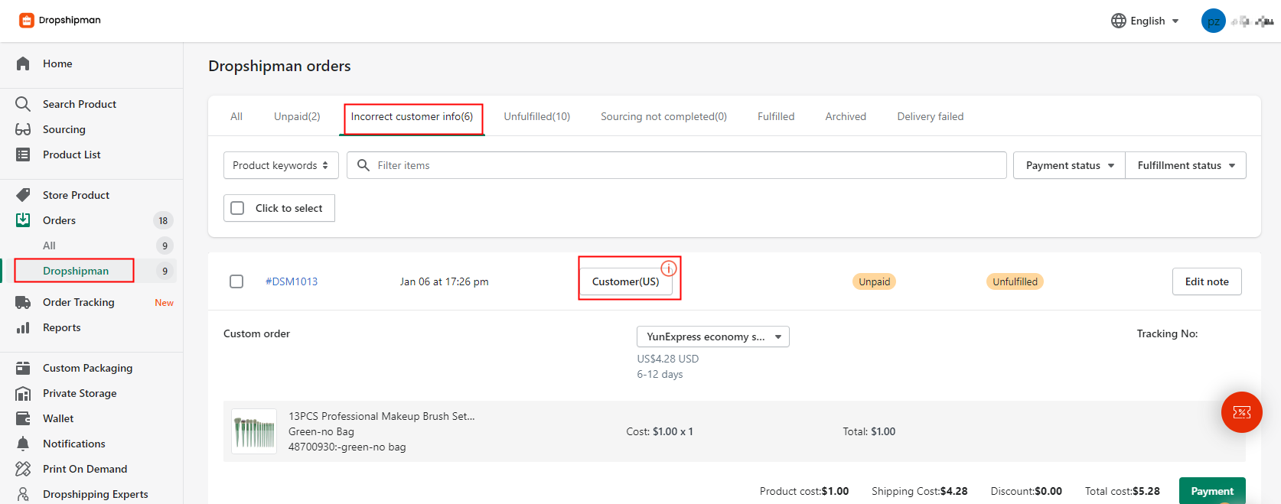The image size is (1281, 504).
Task: Open the Product keywords dropdown
Action: (x=281, y=165)
